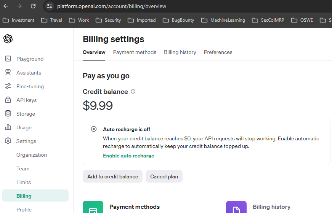Open the Investment bookmarks folder
Viewport: 332px width, 213px height.
pyautogui.click(x=18, y=20)
